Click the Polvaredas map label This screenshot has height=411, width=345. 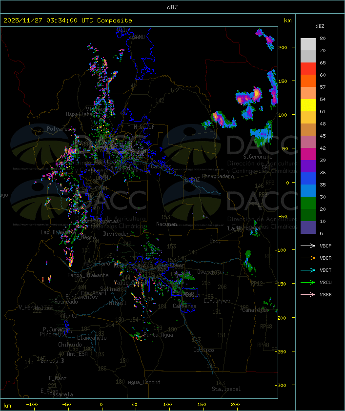pos(61,129)
